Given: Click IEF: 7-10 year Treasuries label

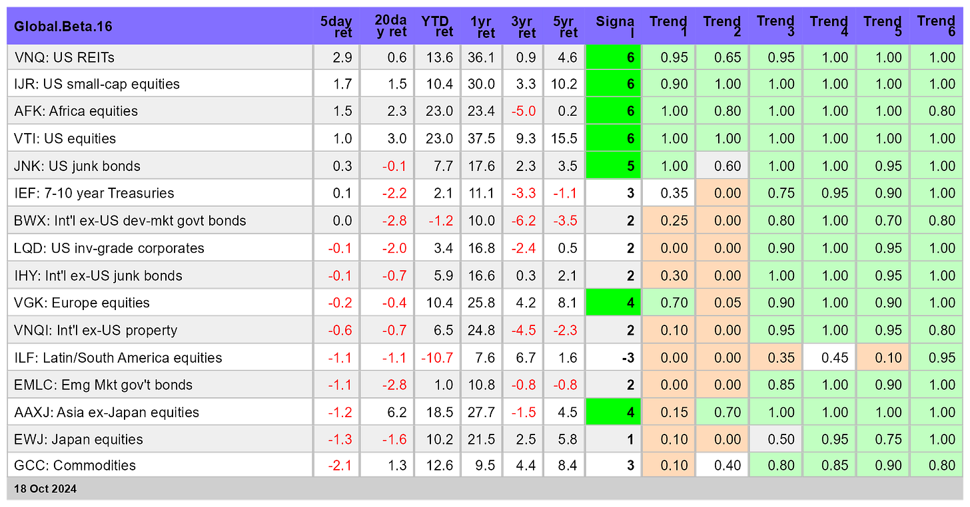Looking at the screenshot, I should 94,193.
